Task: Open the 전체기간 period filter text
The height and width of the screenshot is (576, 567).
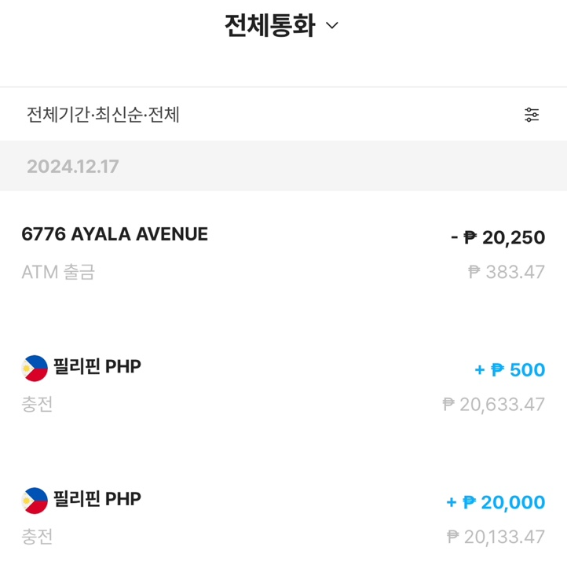Action: [57, 115]
